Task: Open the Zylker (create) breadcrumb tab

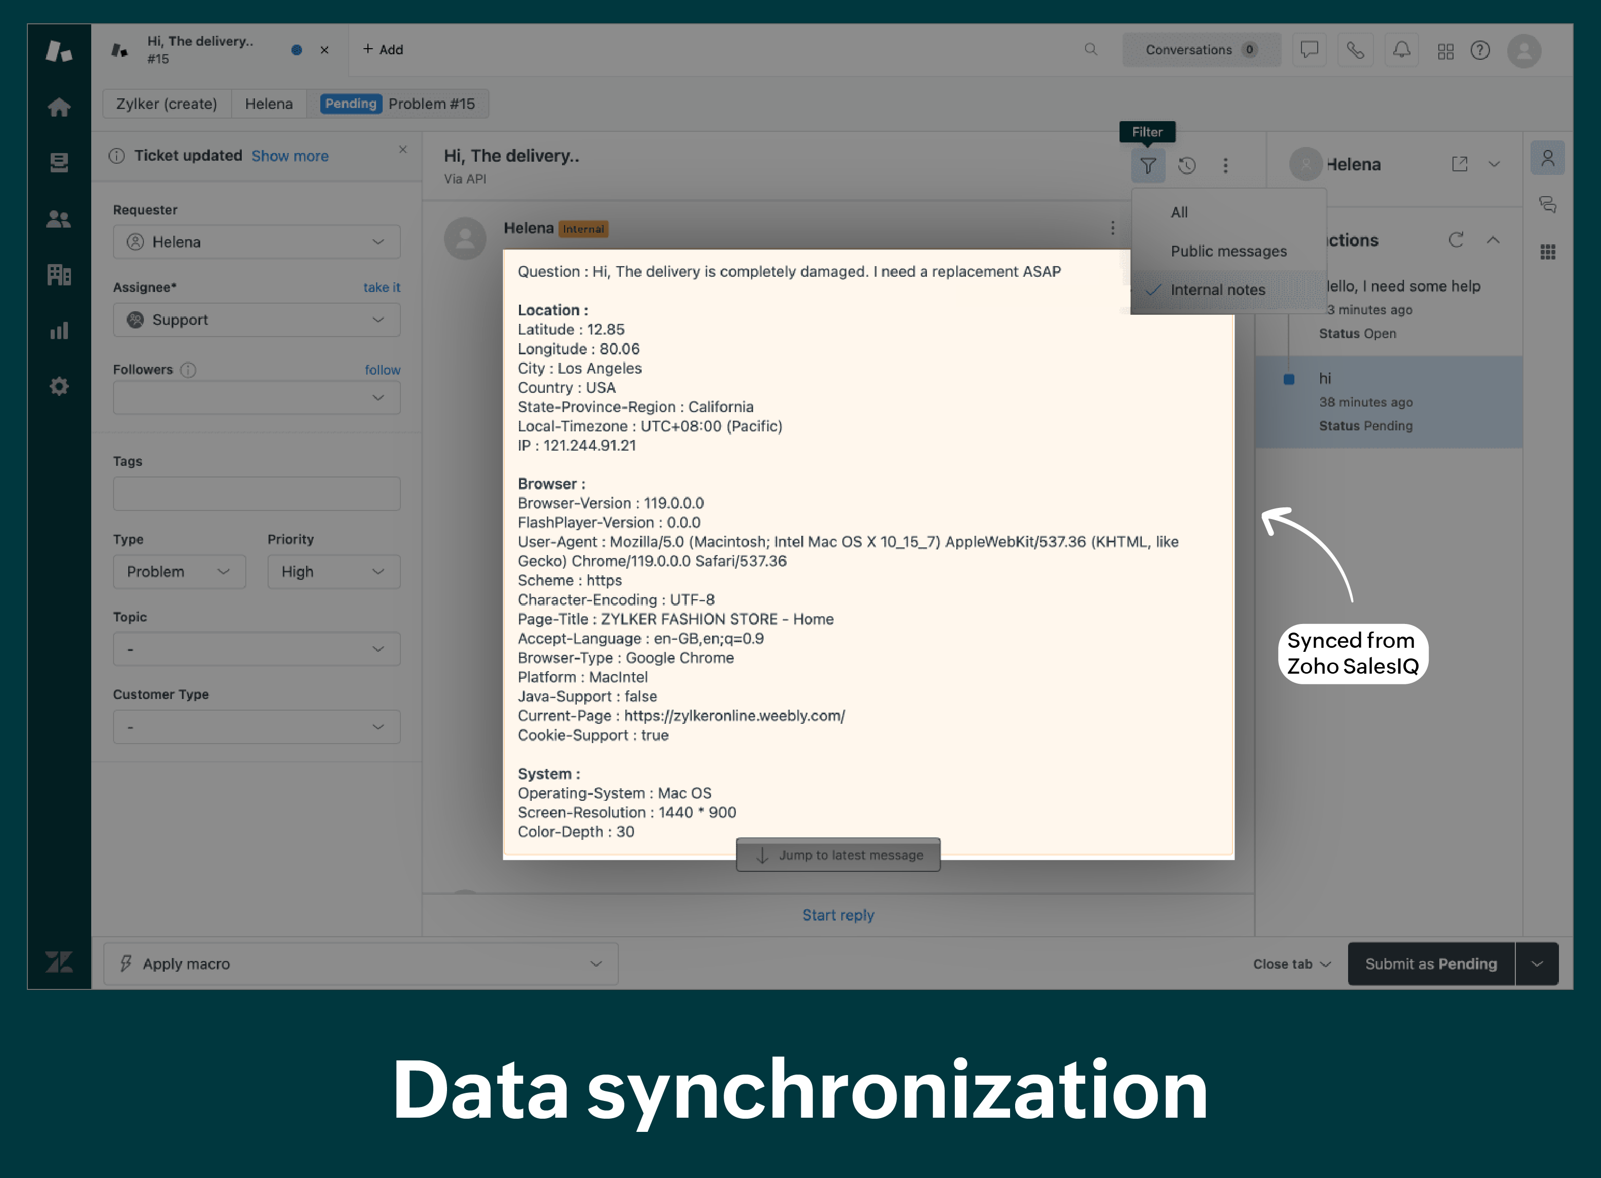Action: pyautogui.click(x=167, y=103)
